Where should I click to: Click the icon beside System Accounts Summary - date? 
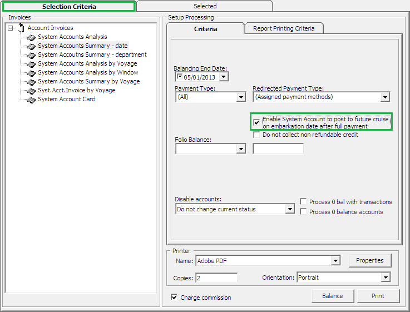[x=31, y=47]
